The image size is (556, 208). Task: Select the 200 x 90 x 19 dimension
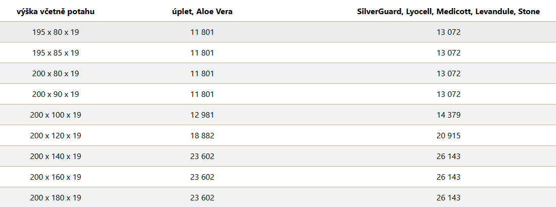point(56,94)
